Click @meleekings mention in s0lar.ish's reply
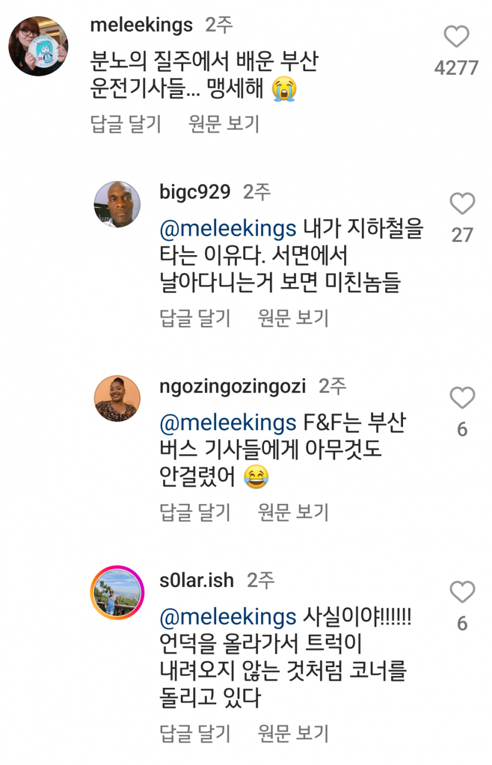The image size is (492, 765). click(x=227, y=617)
